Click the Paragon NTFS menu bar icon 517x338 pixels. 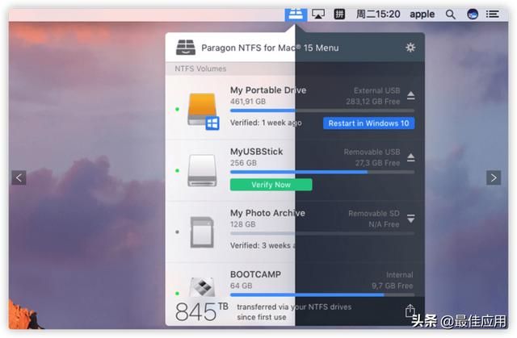click(296, 15)
